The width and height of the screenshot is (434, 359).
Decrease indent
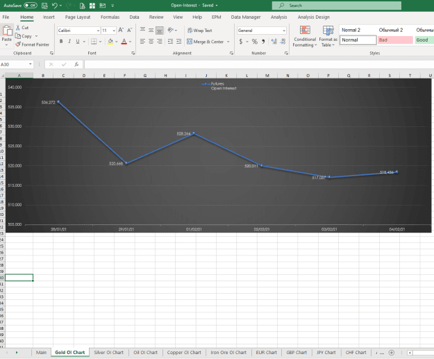(x=171, y=42)
